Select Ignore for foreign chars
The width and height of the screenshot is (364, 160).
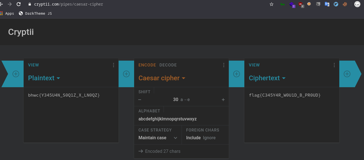[209, 138]
